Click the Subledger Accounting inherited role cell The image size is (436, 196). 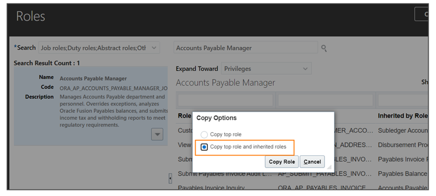tap(402, 131)
